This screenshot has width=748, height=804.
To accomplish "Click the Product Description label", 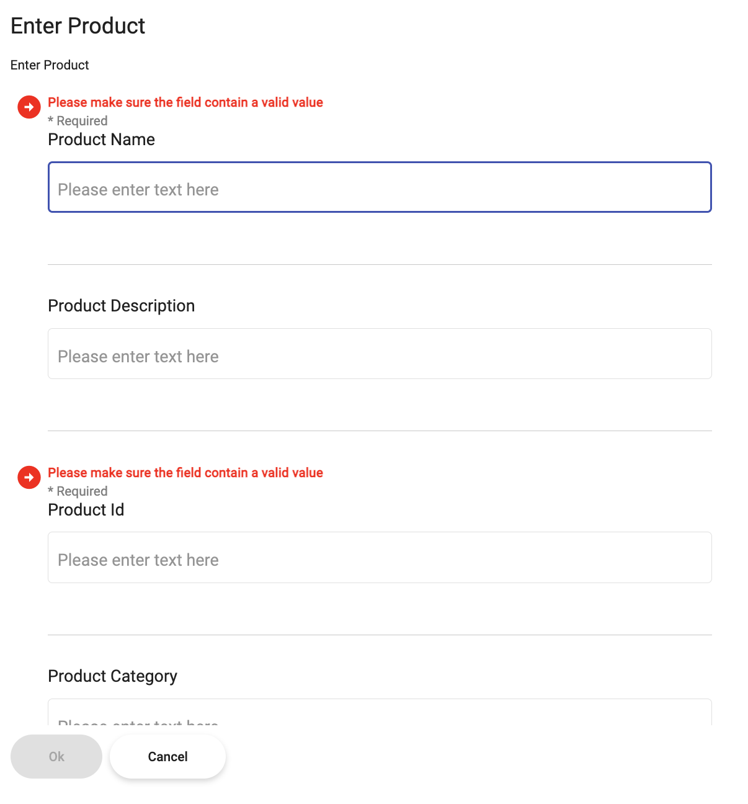I will (x=122, y=306).
